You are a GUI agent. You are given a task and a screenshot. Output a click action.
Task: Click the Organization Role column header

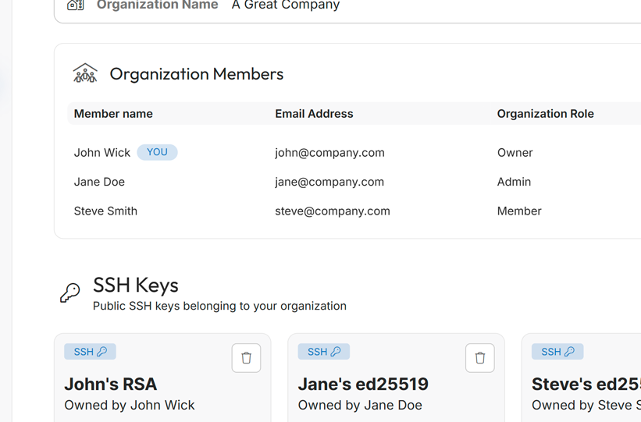pyautogui.click(x=545, y=114)
